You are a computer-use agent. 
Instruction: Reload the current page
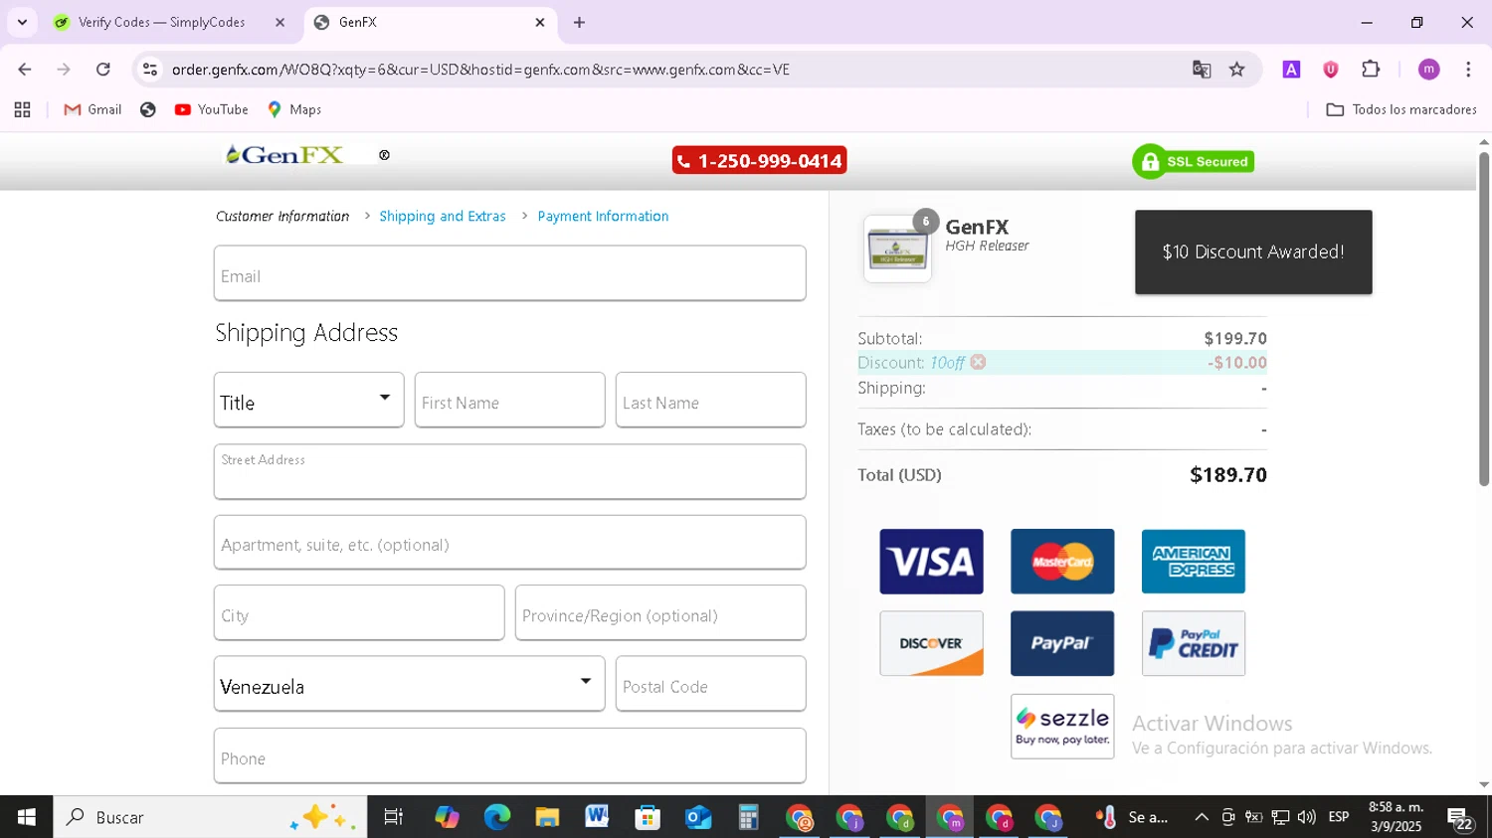tap(103, 70)
